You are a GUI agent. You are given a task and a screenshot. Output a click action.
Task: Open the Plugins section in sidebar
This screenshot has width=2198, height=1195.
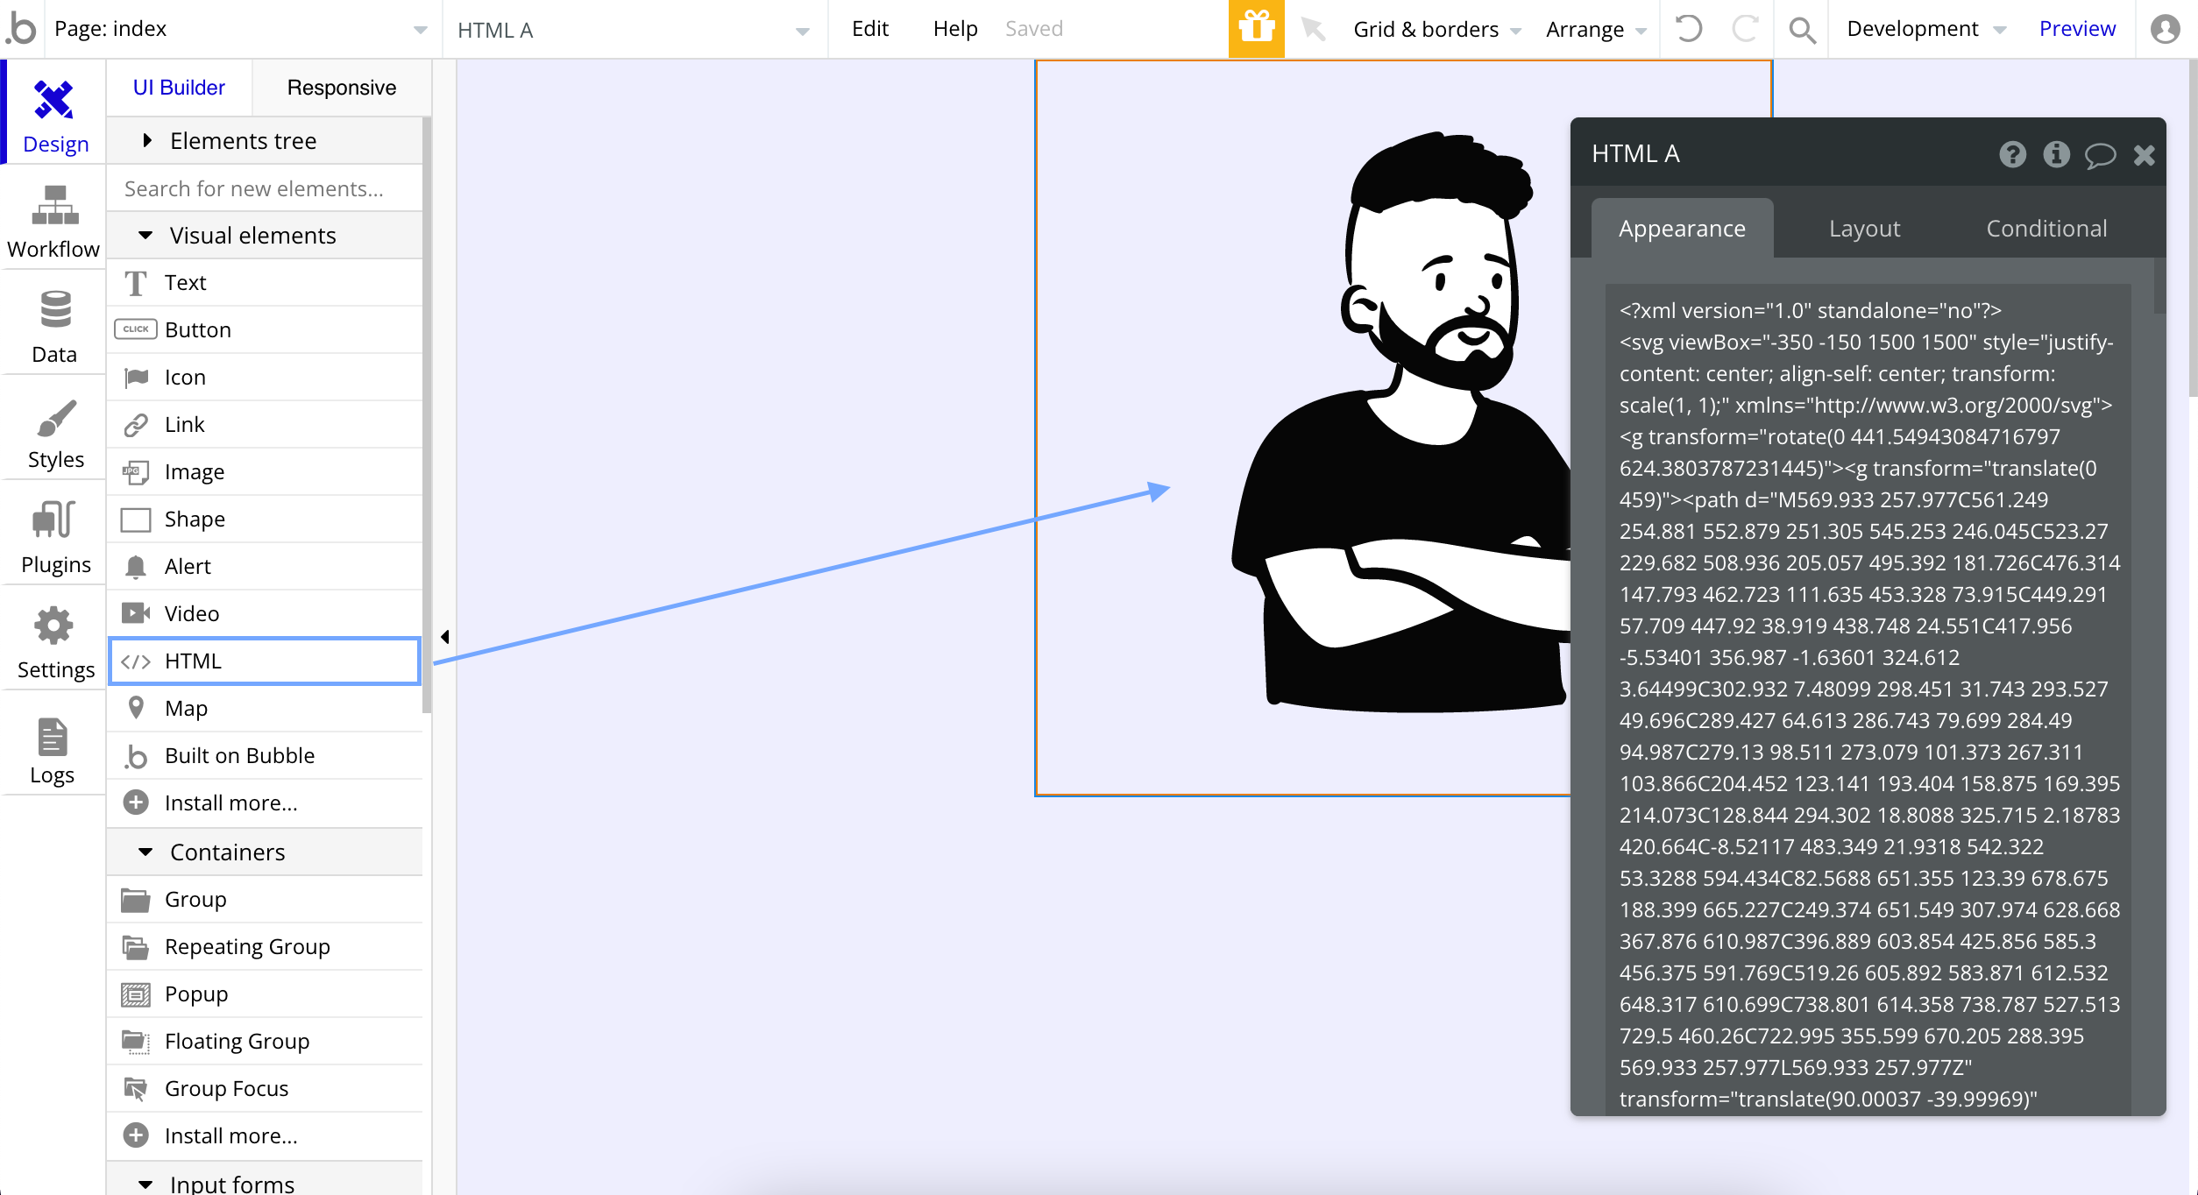click(54, 538)
